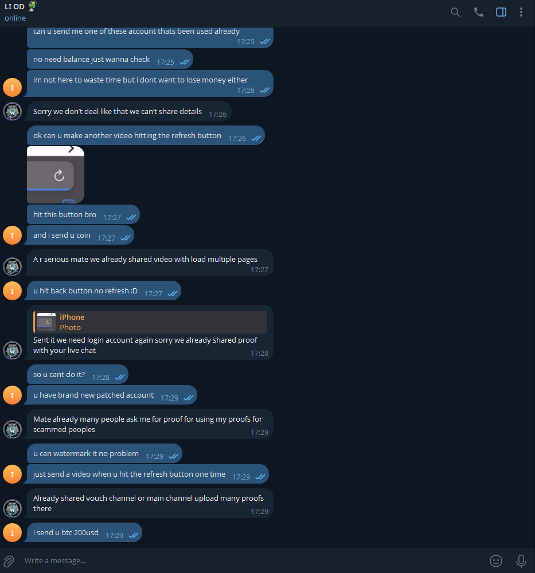Click the 'so u cant do it?' message
Image resolution: width=535 pixels, height=573 pixels.
coord(77,375)
